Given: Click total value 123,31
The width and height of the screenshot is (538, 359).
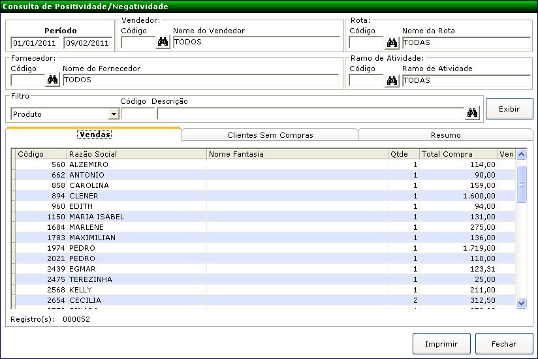Looking at the screenshot, I should pyautogui.click(x=483, y=269).
